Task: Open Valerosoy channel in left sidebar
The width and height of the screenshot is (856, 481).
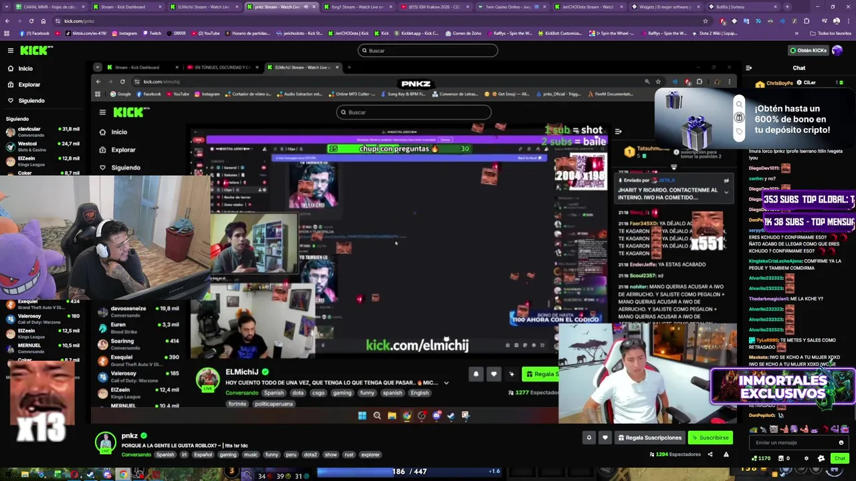Action: [x=41, y=319]
